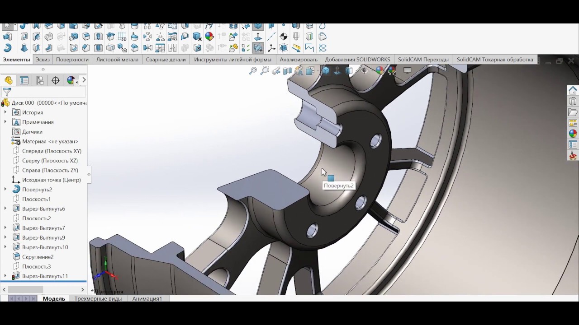Screen dimensions: 579x325
Task: Switch to the Анализировать tab
Action: coord(299,60)
